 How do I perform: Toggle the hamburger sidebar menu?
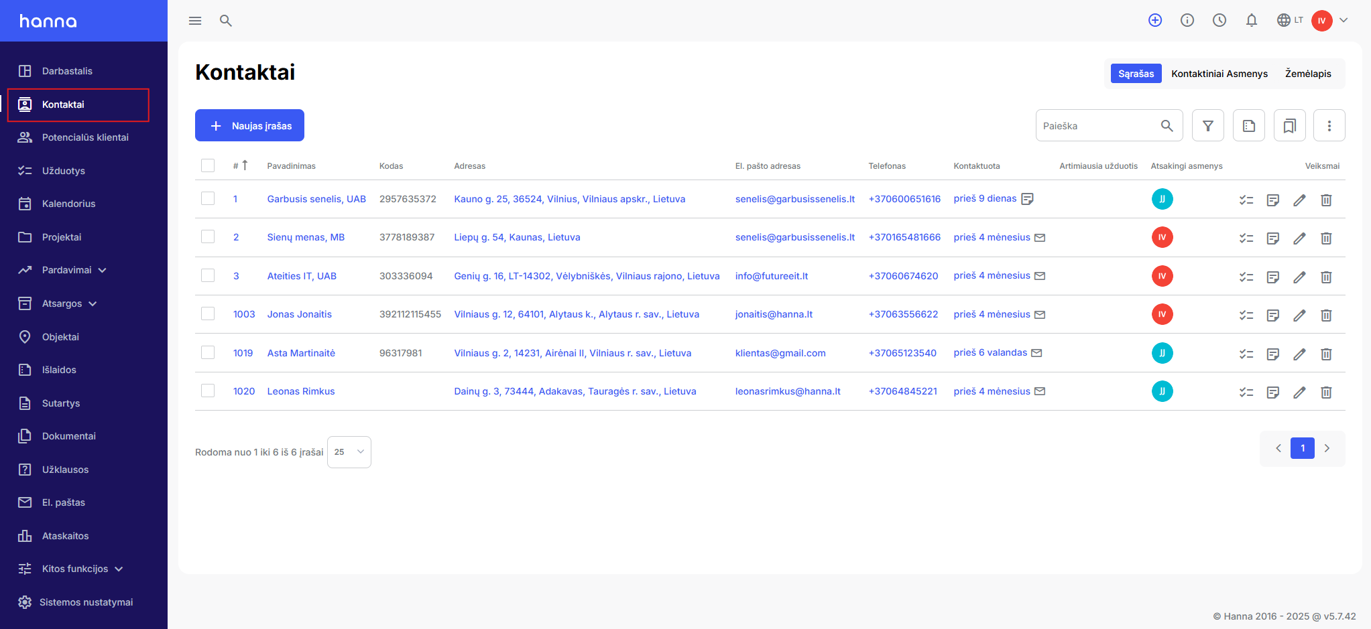click(195, 21)
